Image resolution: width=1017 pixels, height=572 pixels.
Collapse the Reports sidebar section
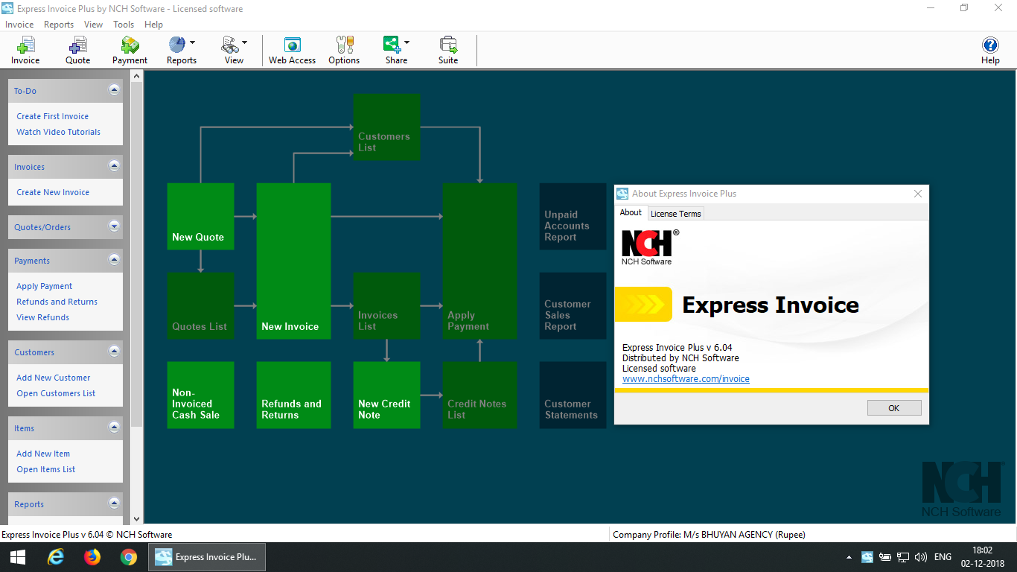pos(114,503)
